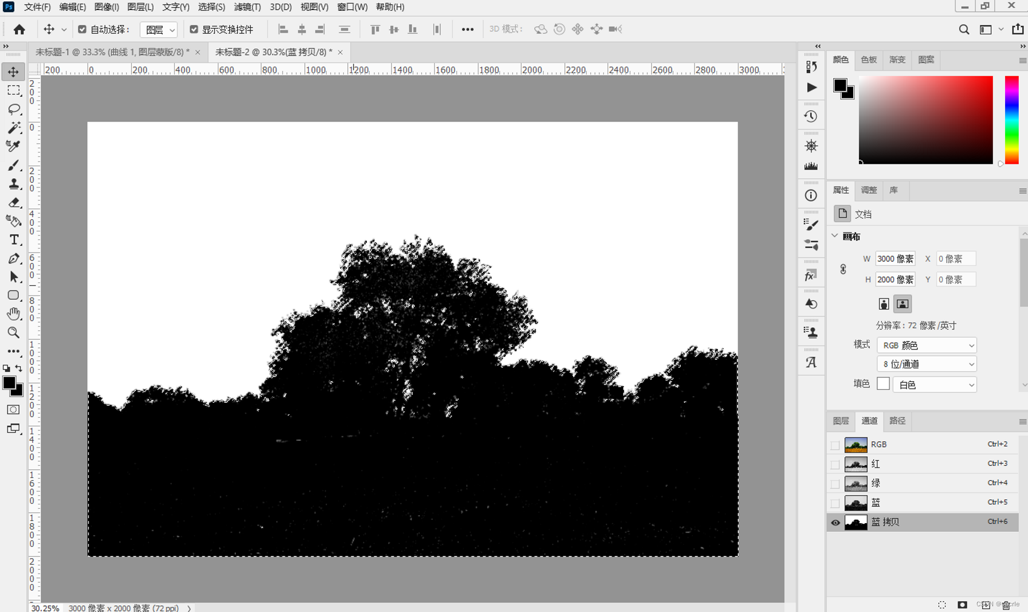Open the 滤镜(T) menu
Viewport: 1028px width, 612px height.
(248, 7)
